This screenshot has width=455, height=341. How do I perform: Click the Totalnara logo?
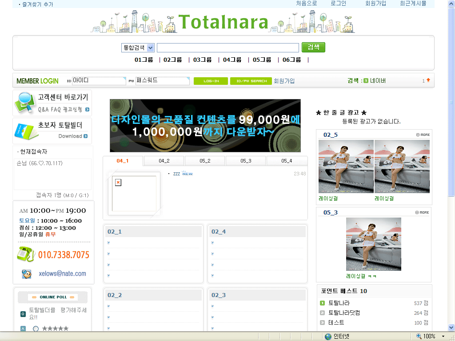tap(223, 22)
